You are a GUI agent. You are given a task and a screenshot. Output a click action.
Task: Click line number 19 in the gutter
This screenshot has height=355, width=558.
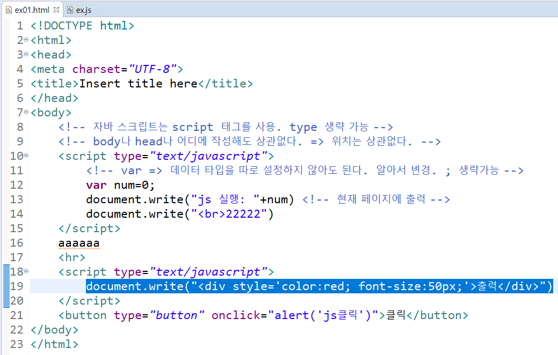(17, 286)
